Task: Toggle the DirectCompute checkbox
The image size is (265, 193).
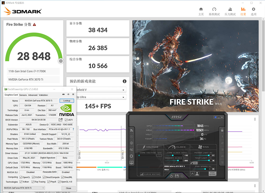Action: [x=44, y=177]
